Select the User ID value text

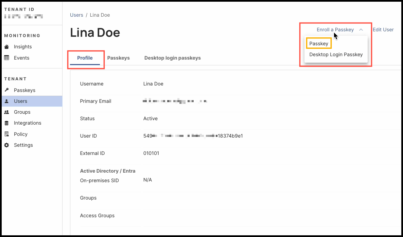coord(193,136)
